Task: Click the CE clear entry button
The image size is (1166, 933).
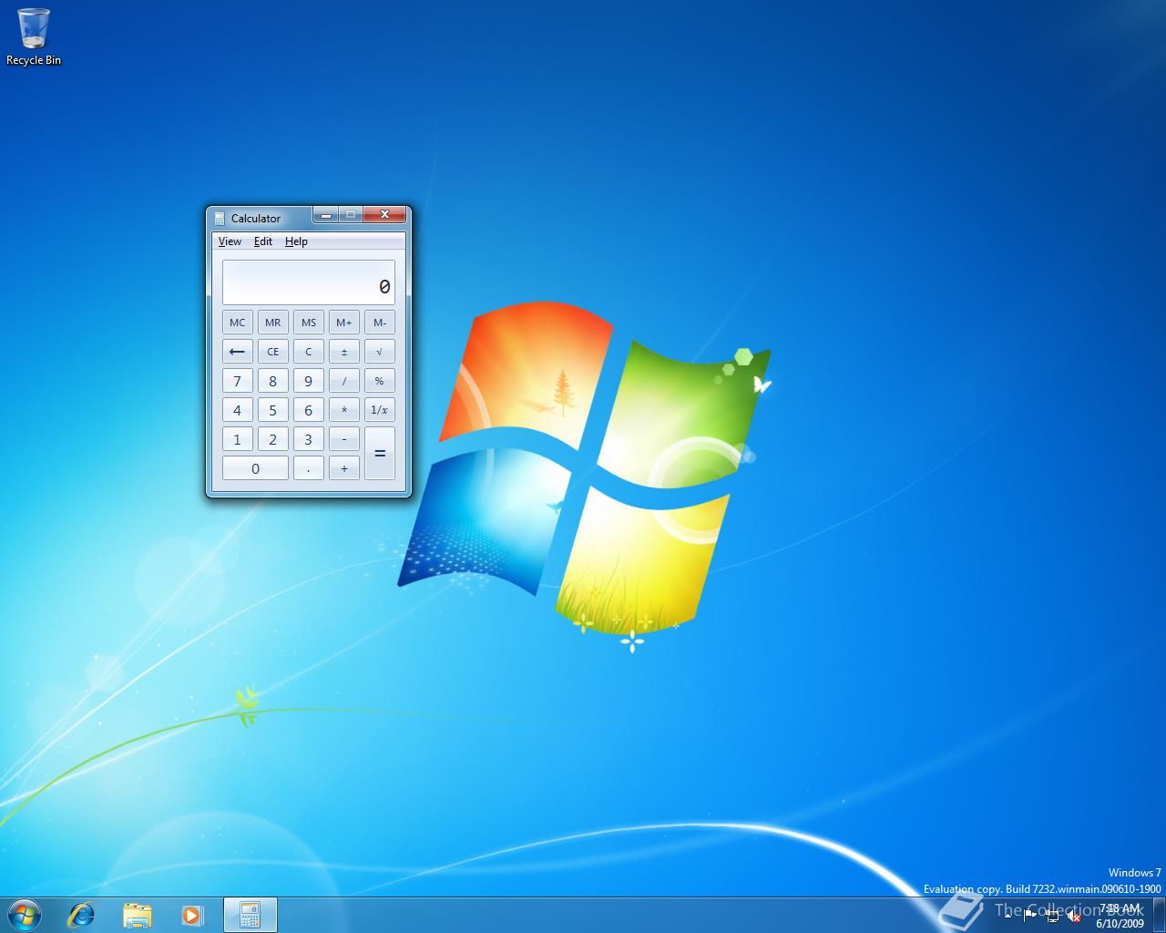Action: tap(273, 352)
